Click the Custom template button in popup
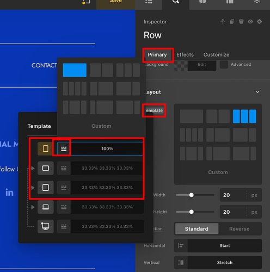 [x=101, y=126]
